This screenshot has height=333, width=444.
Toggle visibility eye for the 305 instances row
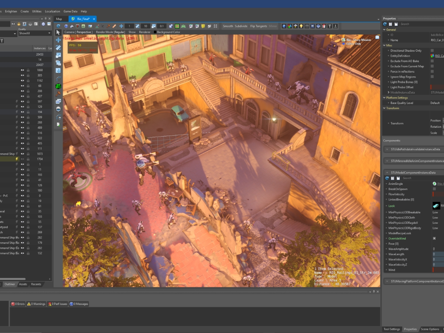pos(23,75)
